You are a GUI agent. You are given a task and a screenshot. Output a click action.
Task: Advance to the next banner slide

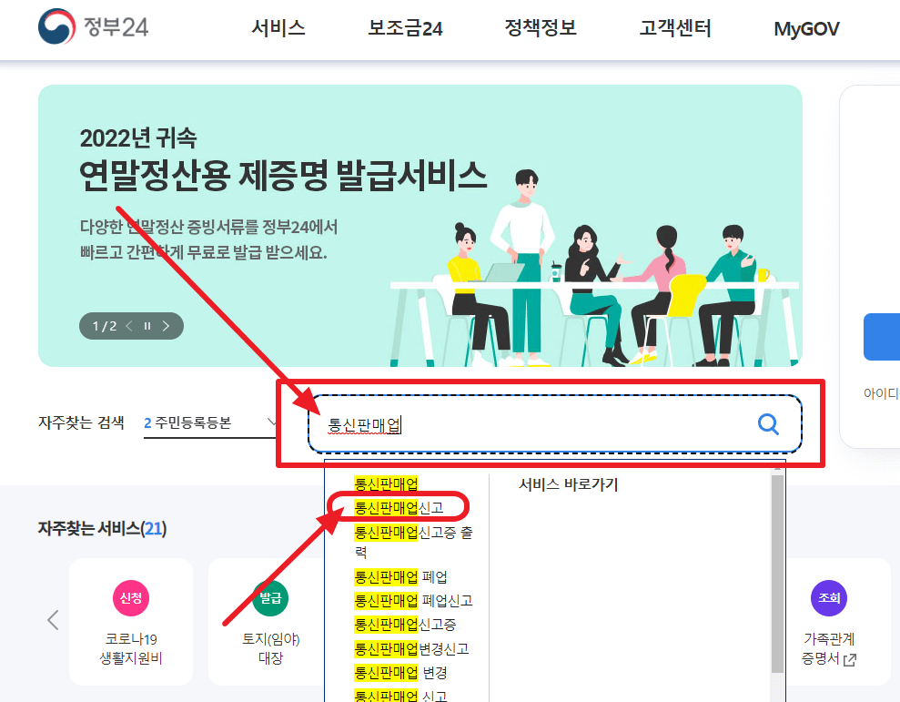click(x=166, y=325)
